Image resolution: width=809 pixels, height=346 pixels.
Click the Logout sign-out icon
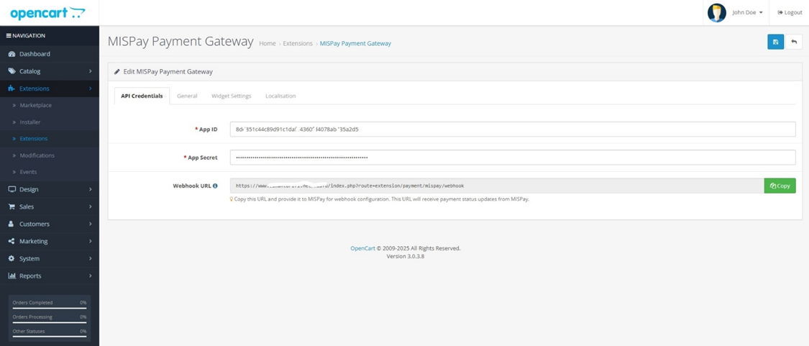(x=780, y=12)
